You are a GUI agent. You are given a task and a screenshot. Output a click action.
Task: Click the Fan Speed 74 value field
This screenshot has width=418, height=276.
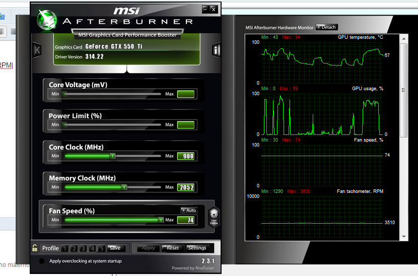point(186,220)
